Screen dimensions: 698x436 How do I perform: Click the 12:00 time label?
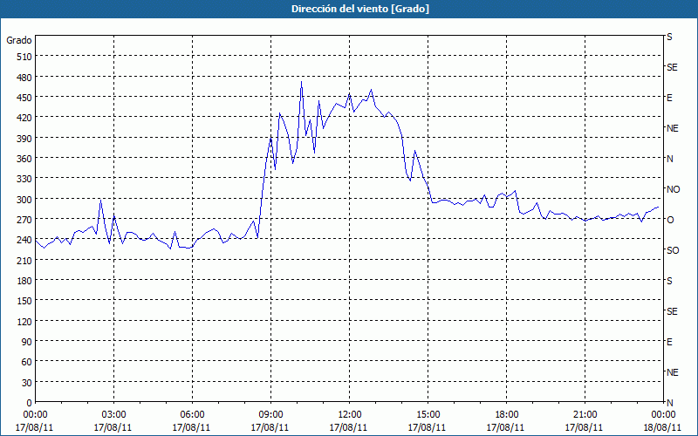point(350,415)
